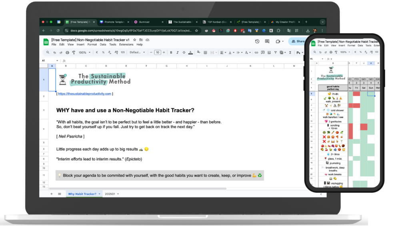The height and width of the screenshot is (226, 402).
Task: Select the paint format roller in laptop toolbar
Action: click(x=74, y=52)
